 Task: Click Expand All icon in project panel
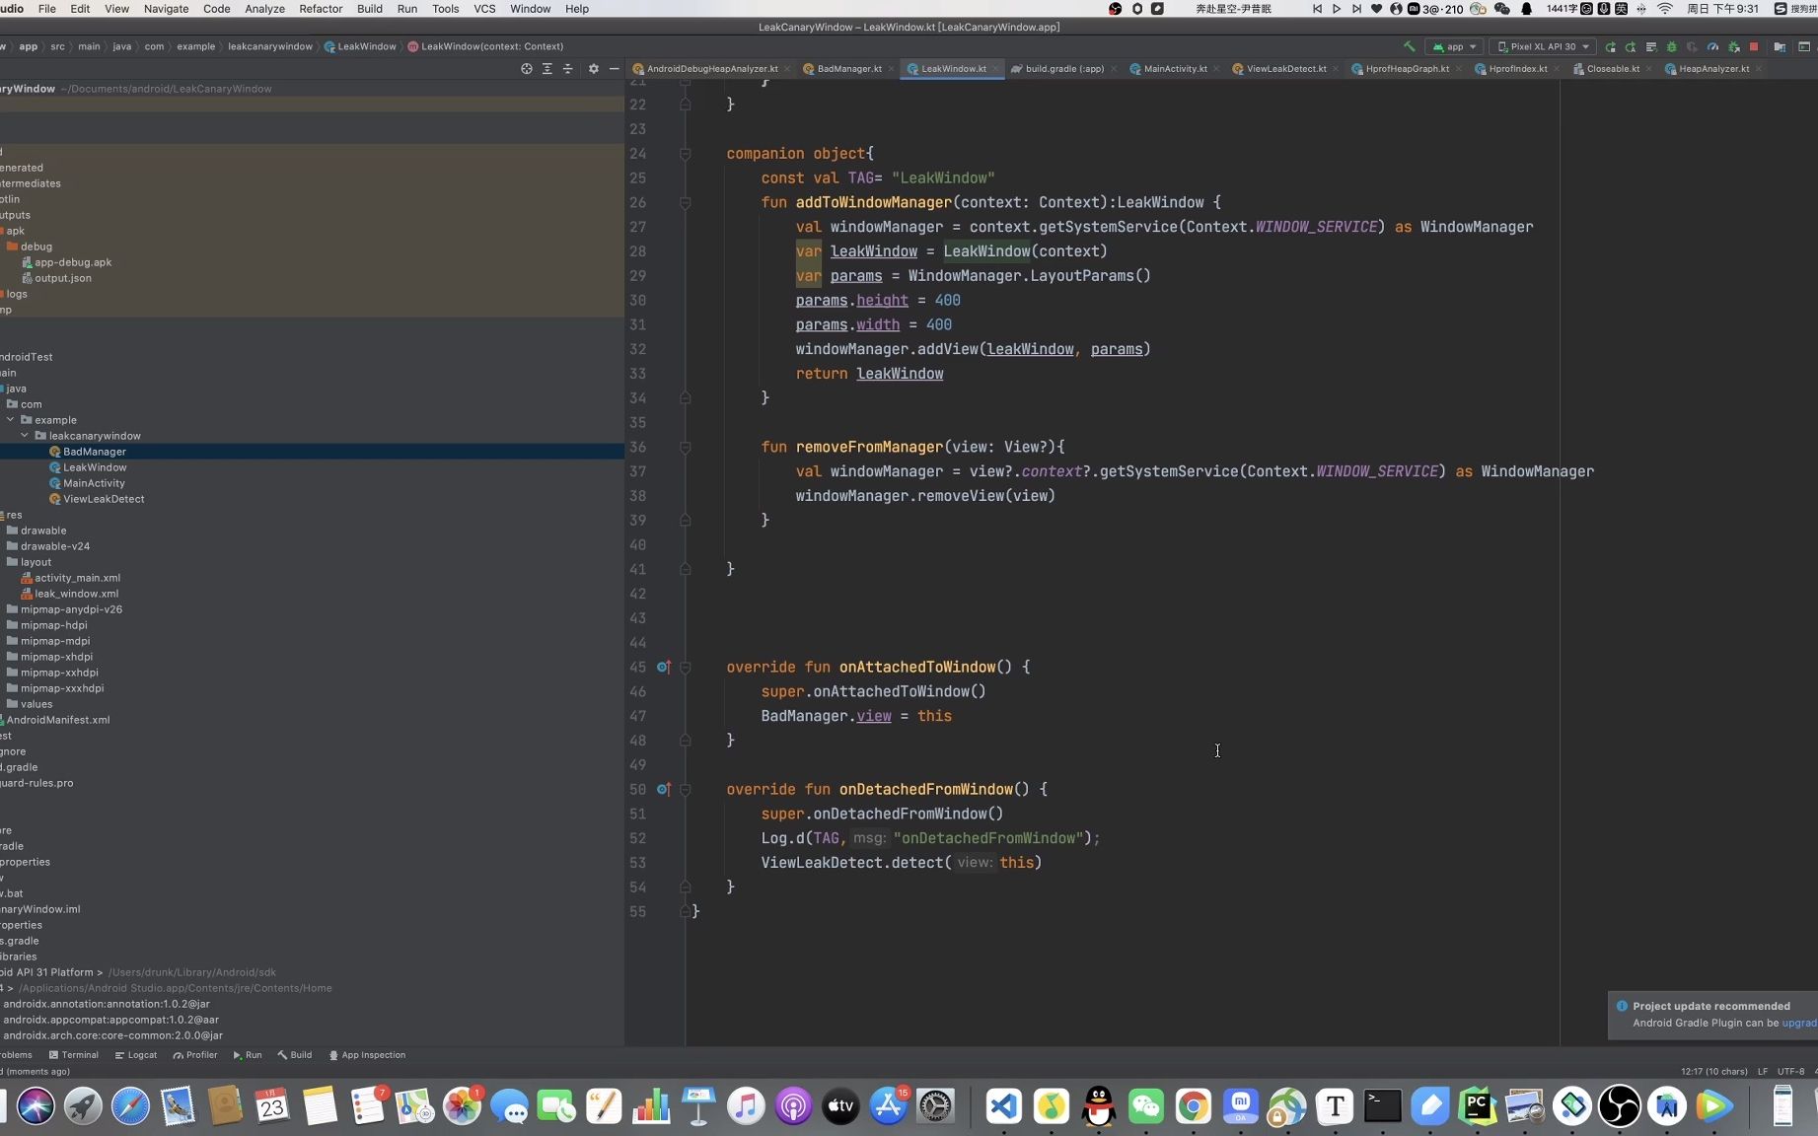(546, 69)
